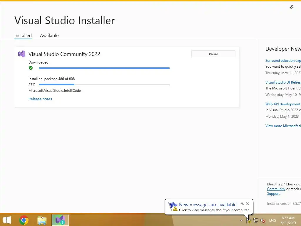Toggle the dark theme moon icon
This screenshot has height=226, width=301.
point(291,7)
